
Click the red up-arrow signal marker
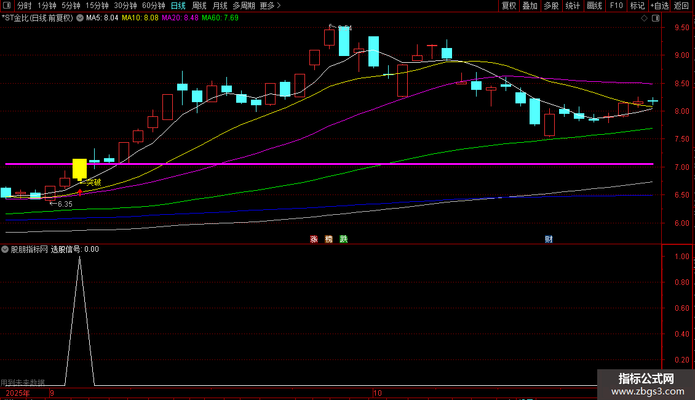click(x=80, y=192)
